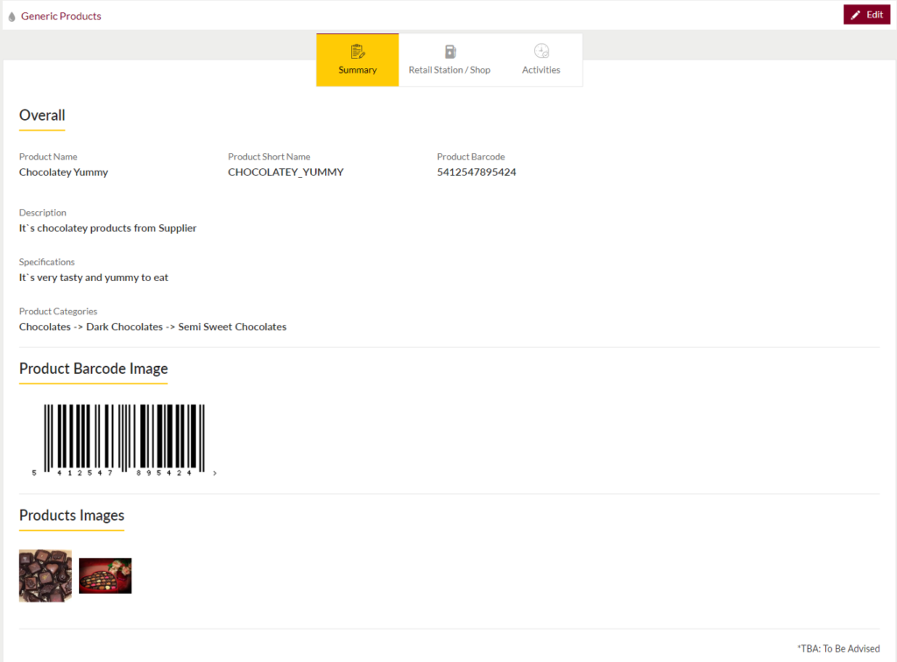Open the heart-shaped chocolate box image
The height and width of the screenshot is (662, 897).
click(x=105, y=575)
